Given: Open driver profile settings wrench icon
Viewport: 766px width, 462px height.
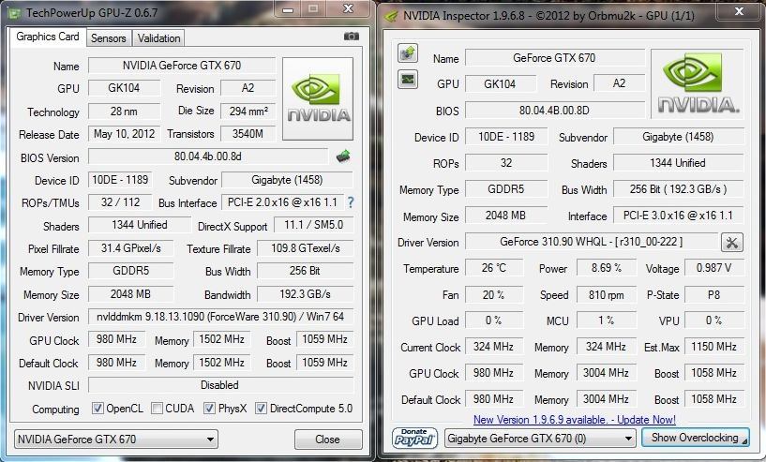Looking at the screenshot, I should coord(732,242).
